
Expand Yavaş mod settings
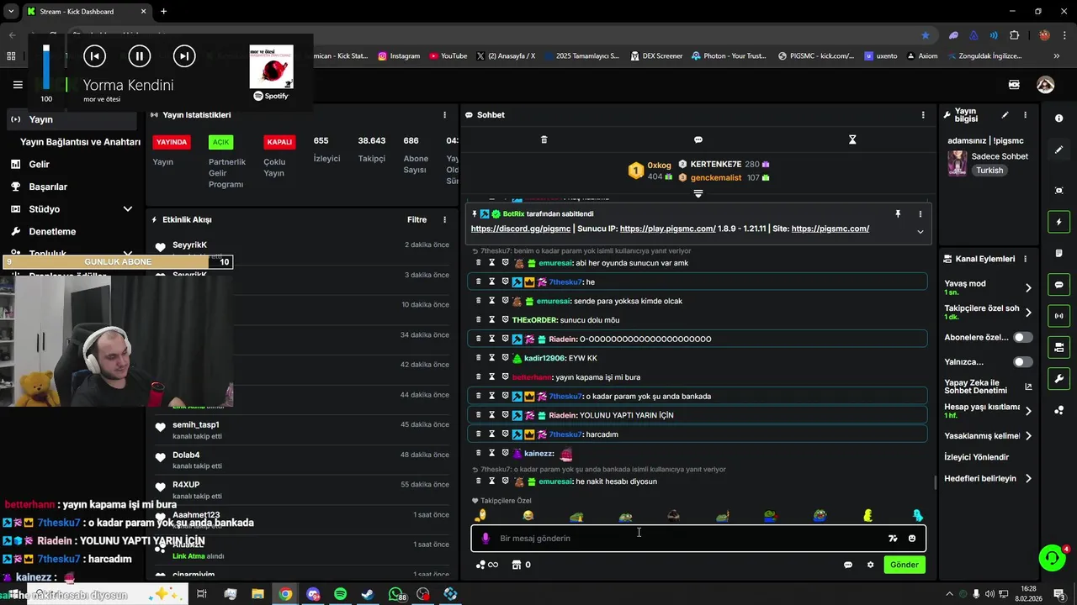(x=1028, y=287)
